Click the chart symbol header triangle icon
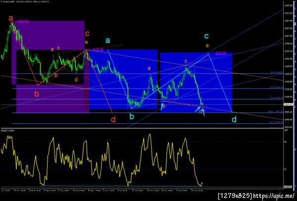The image size is (297, 201). [x=1, y=1]
